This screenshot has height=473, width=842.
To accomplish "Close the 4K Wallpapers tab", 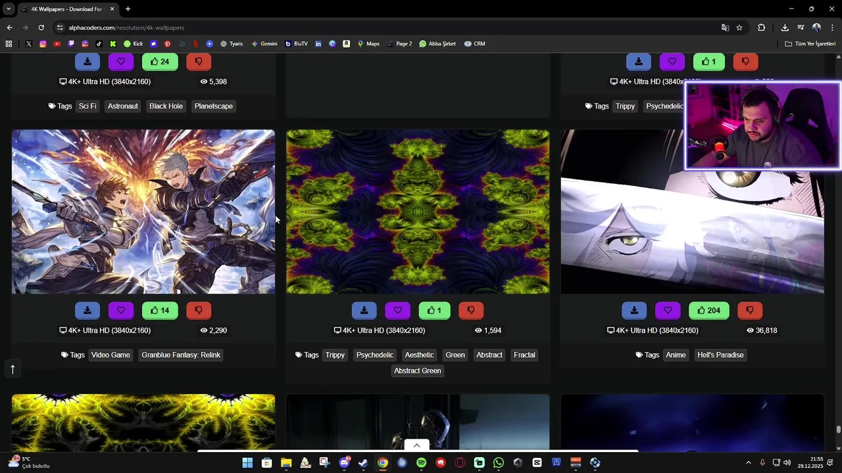I will [112, 9].
